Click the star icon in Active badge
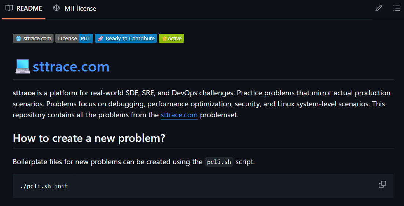 pos(164,38)
